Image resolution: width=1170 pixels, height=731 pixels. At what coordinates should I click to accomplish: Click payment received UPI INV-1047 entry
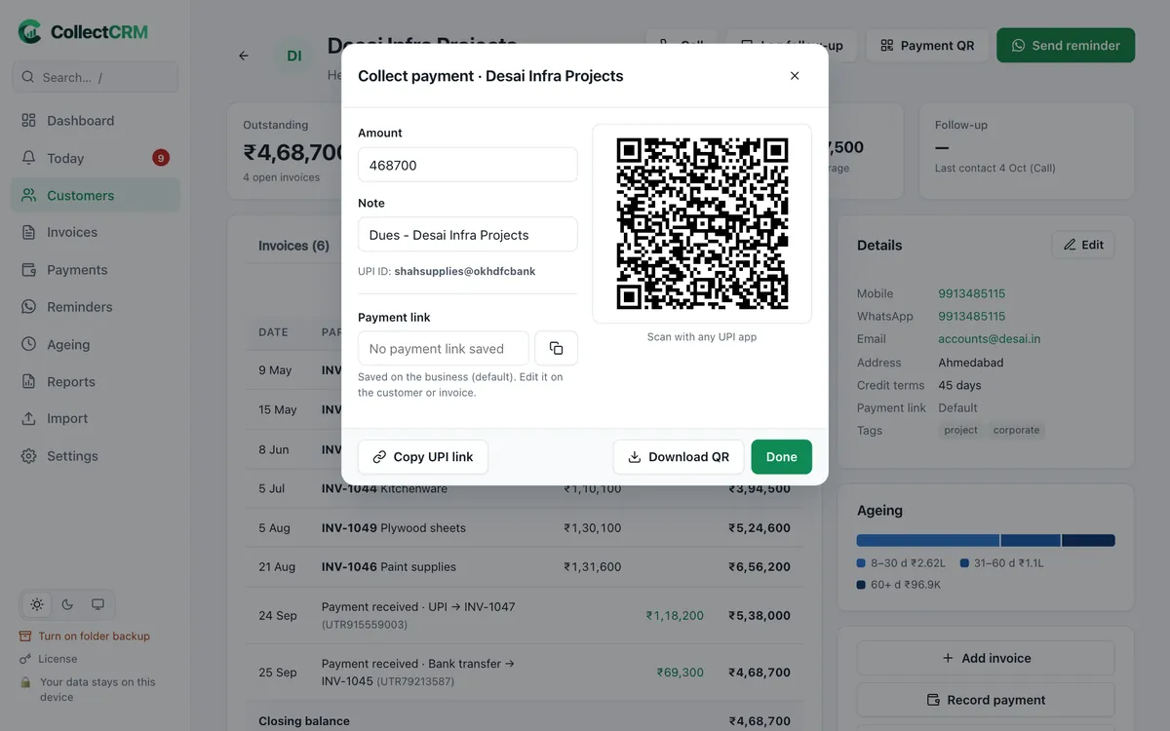525,615
